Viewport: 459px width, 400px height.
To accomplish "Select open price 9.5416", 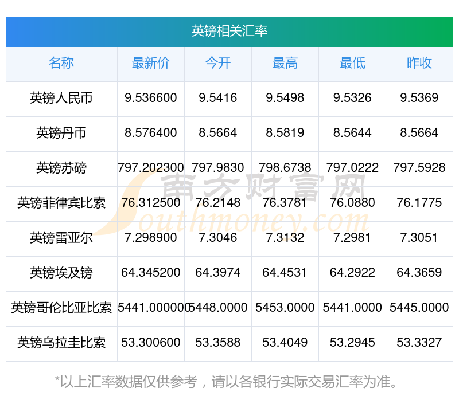I will point(218,97).
